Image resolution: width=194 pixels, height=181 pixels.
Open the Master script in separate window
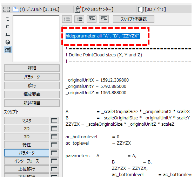tap(54, 121)
